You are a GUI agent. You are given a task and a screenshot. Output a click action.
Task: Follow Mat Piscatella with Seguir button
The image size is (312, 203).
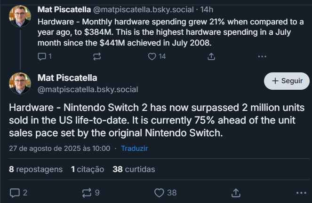point(287,81)
